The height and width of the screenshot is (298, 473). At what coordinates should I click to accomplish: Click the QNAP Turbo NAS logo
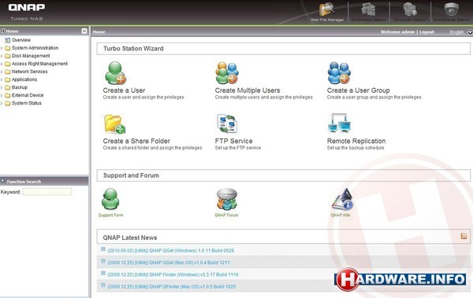[x=27, y=12]
